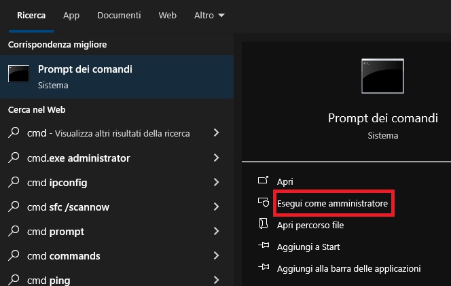
Task: Click the shield icon for Esegui come amministratore
Action: pos(263,202)
